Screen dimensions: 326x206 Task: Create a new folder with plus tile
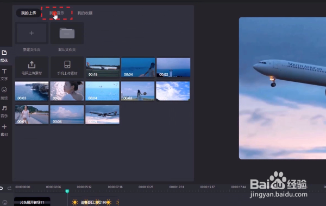tap(32, 33)
